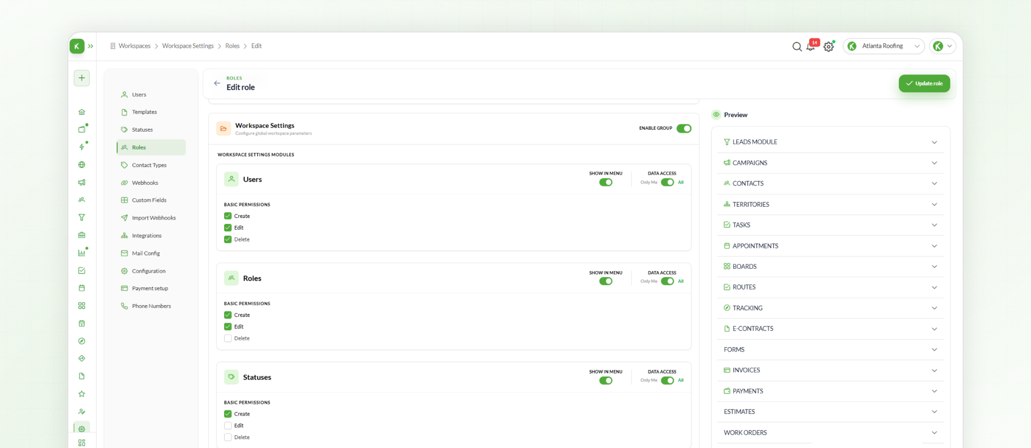Toggle Data Access switch for Users
1031x448 pixels.
point(667,182)
